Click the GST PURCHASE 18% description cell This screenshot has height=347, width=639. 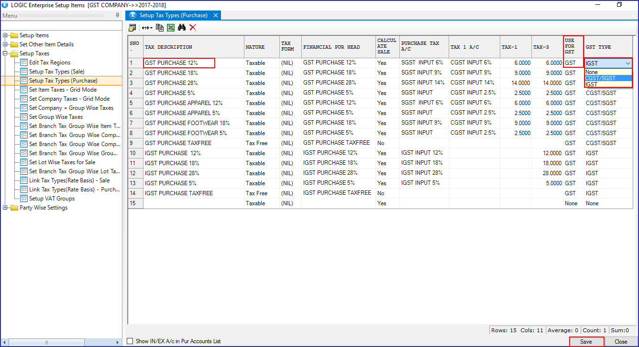[194, 73]
